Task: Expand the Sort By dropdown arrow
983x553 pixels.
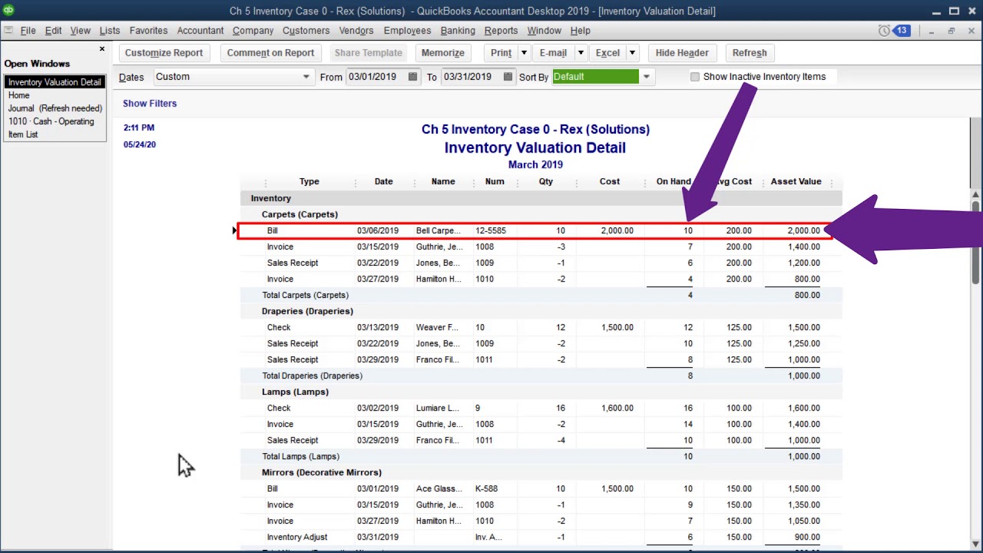Action: 647,77
